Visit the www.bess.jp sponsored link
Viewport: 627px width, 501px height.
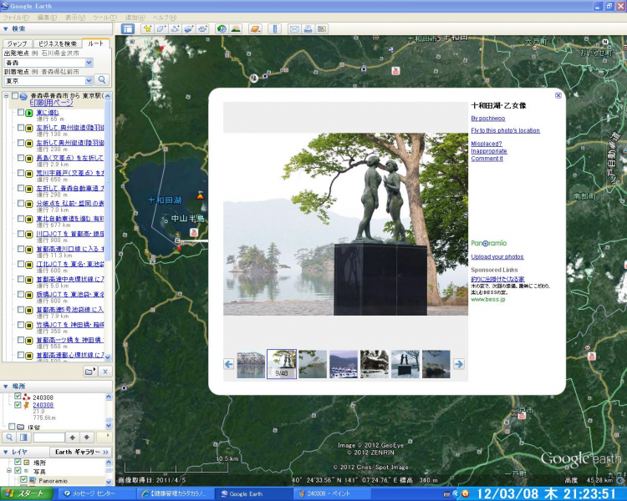pos(488,299)
